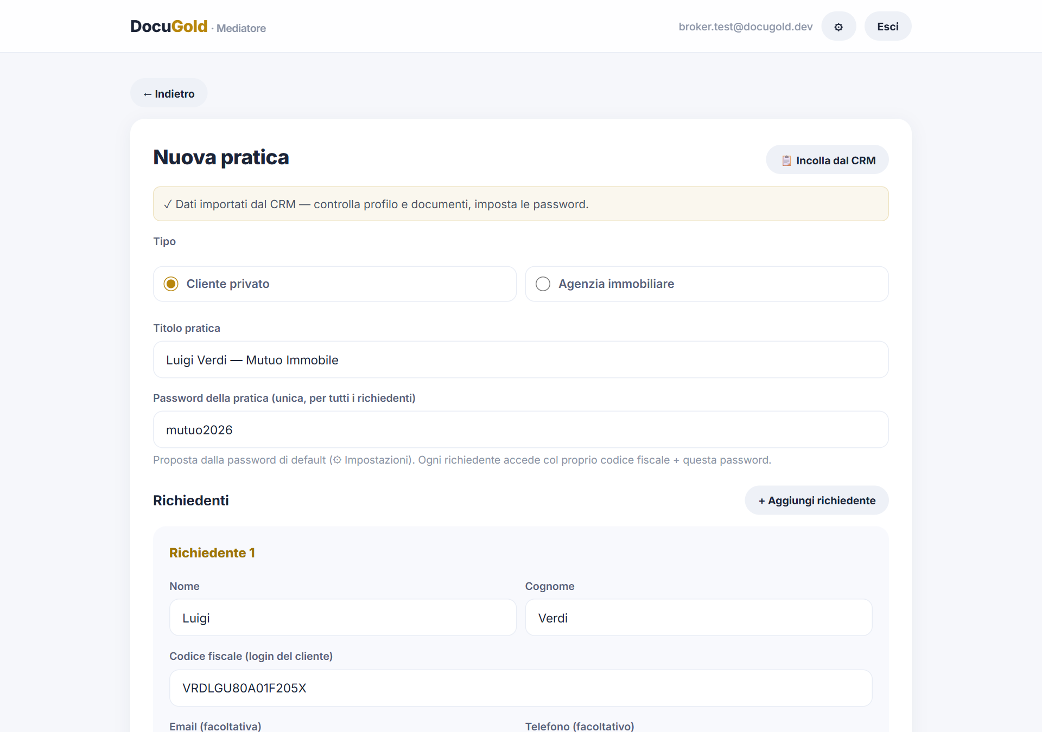The image size is (1042, 732).
Task: Edit the Nome field containing Luigi
Action: tap(343, 618)
